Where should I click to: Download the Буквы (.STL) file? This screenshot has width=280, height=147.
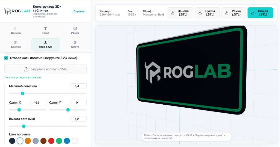(x=207, y=13)
